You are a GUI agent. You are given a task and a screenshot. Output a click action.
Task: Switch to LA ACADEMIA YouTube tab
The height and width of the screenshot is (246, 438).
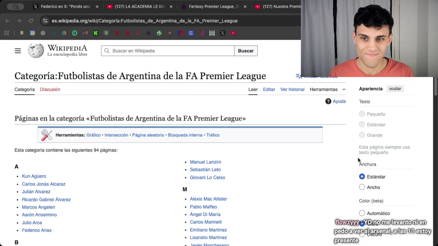coord(140,6)
